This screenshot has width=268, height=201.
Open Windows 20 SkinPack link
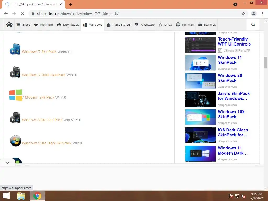tap(230, 78)
